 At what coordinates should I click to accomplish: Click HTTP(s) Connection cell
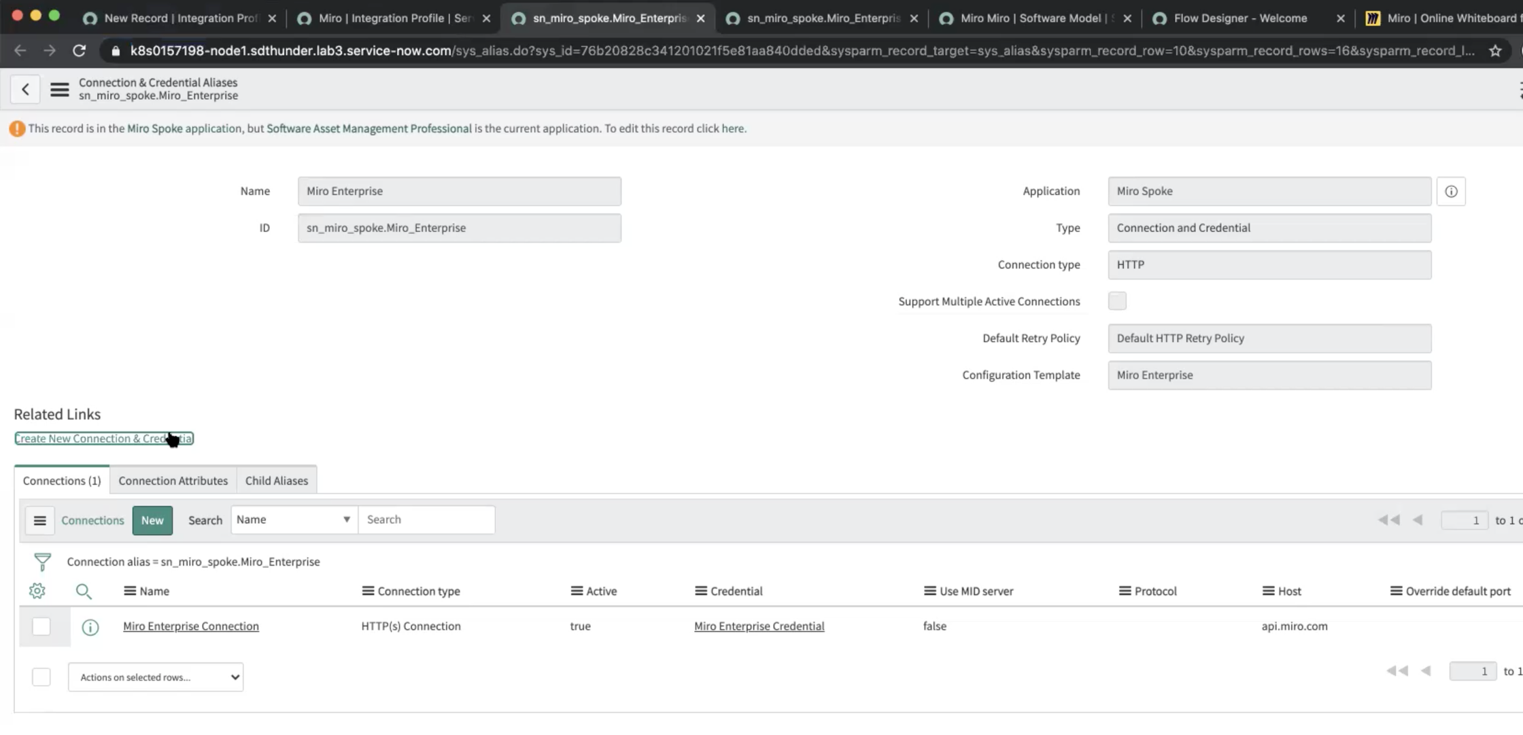click(411, 626)
